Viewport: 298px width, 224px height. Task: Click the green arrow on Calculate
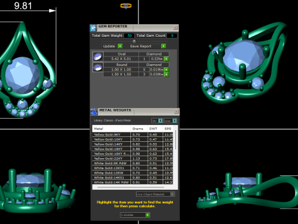(147, 215)
